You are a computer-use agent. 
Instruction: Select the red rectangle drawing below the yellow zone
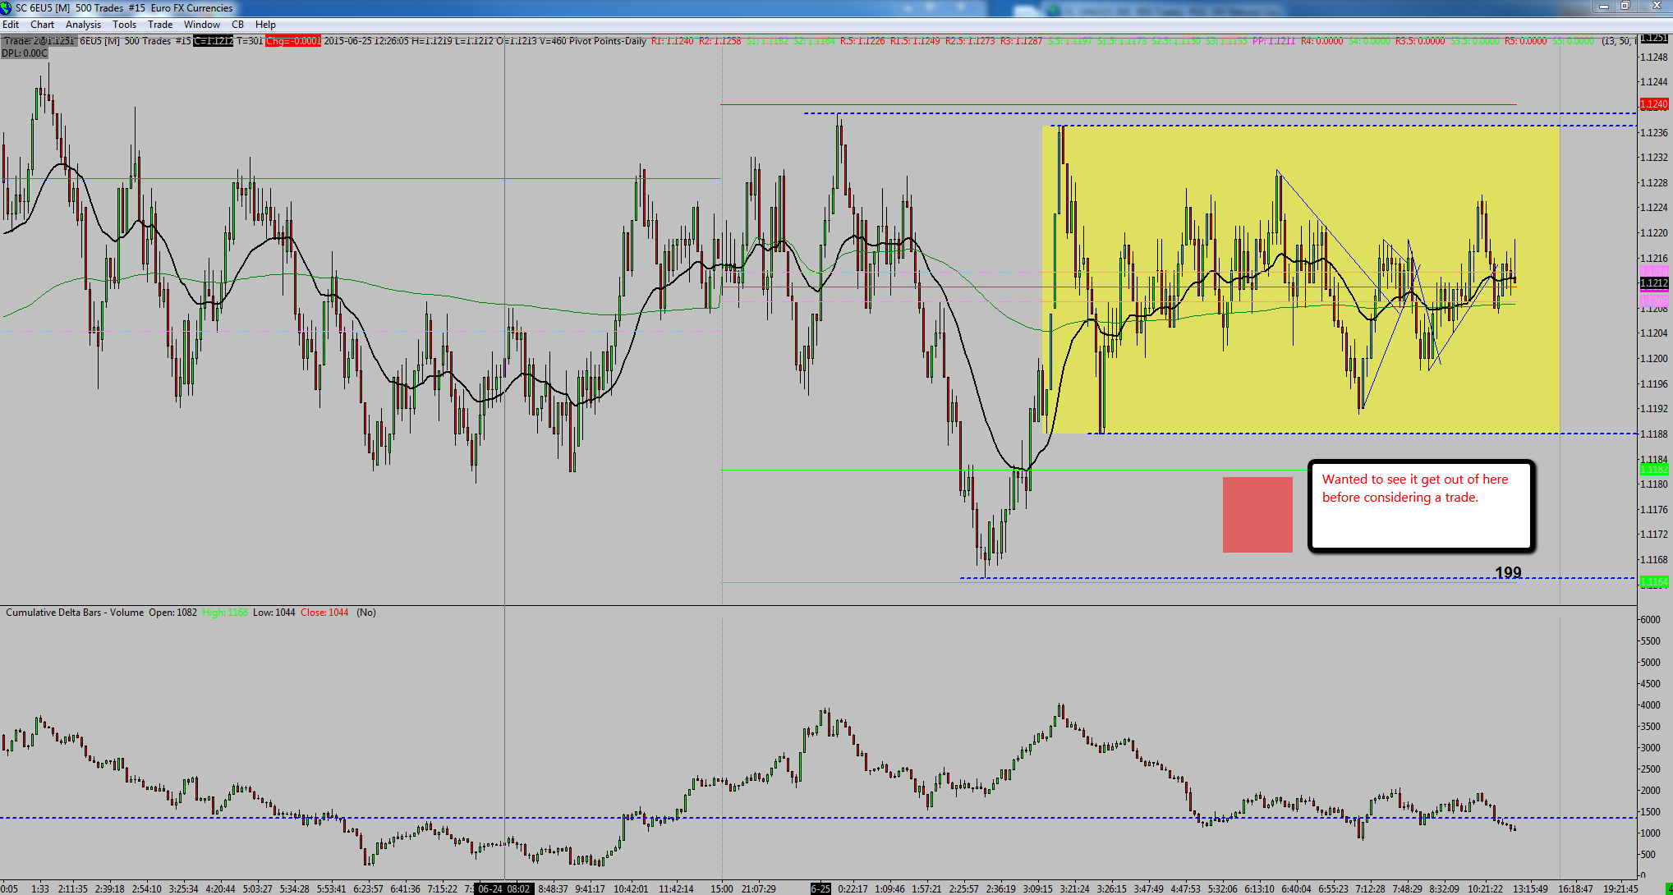tap(1257, 515)
